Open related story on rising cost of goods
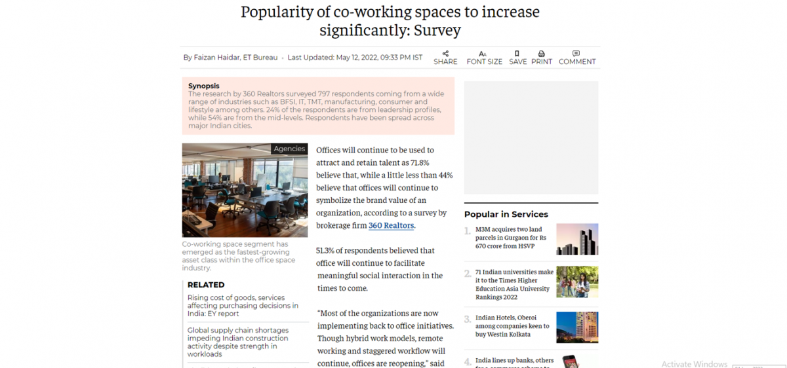This screenshot has height=368, width=787. 243,306
